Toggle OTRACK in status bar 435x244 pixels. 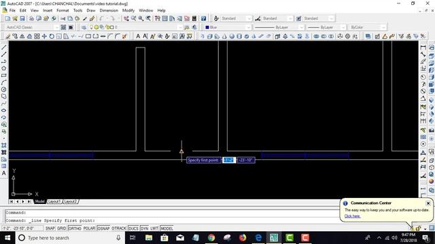(x=119, y=228)
